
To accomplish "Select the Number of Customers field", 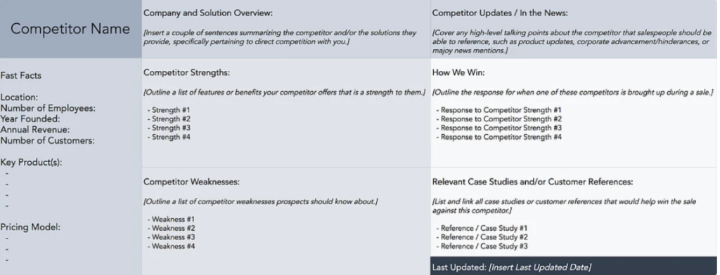I will click(47, 141).
